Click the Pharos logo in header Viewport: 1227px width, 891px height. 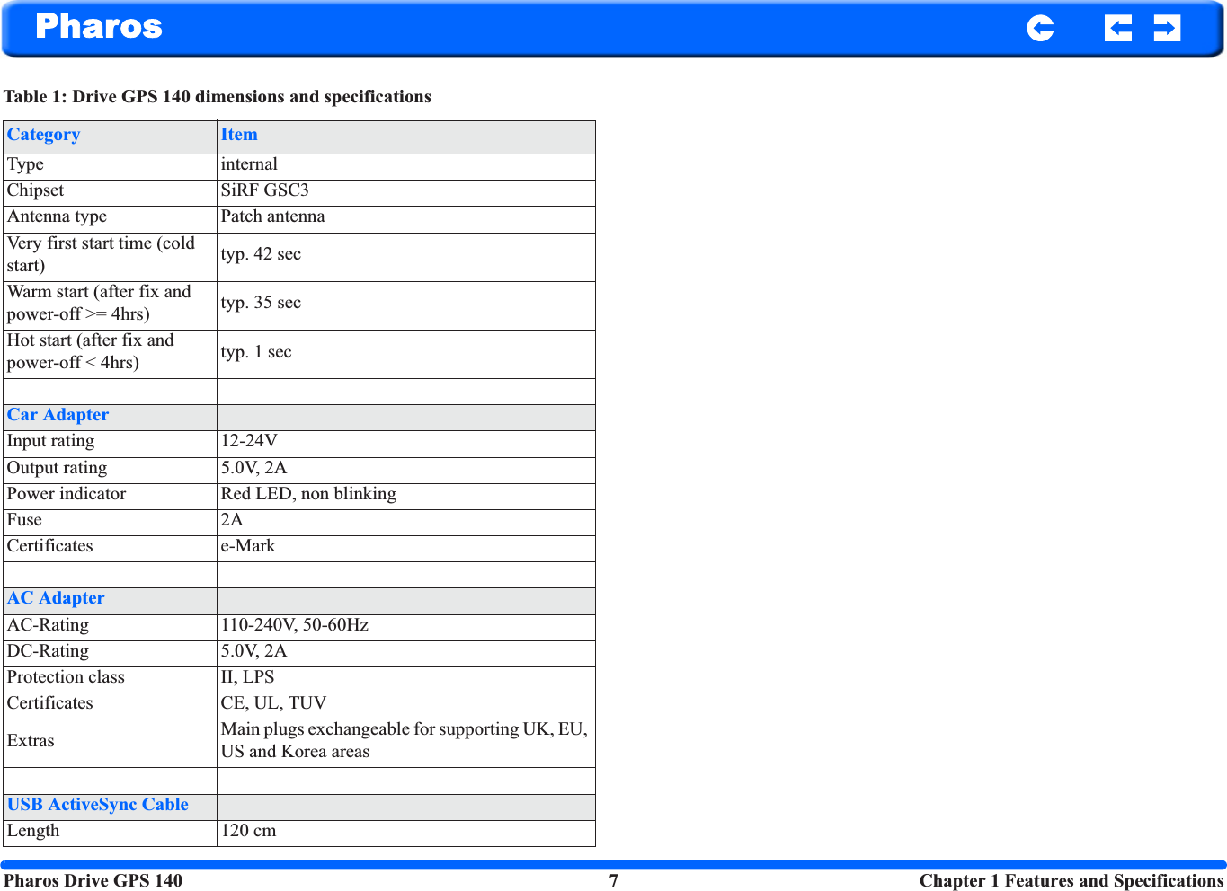click(x=99, y=27)
